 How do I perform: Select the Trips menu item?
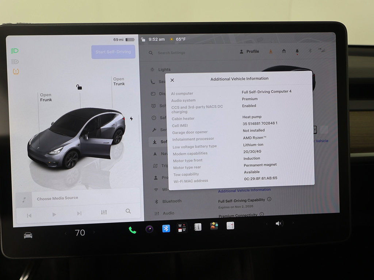161,166
